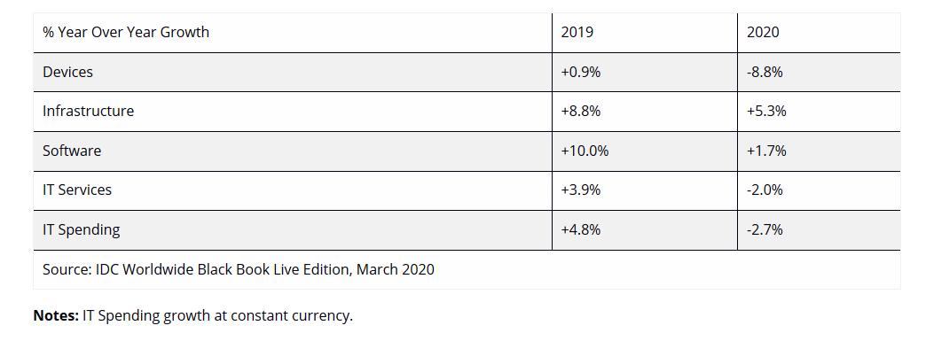Click the IDC Worldwide Black Book source line
This screenshot has height=341, width=926.
point(238,269)
